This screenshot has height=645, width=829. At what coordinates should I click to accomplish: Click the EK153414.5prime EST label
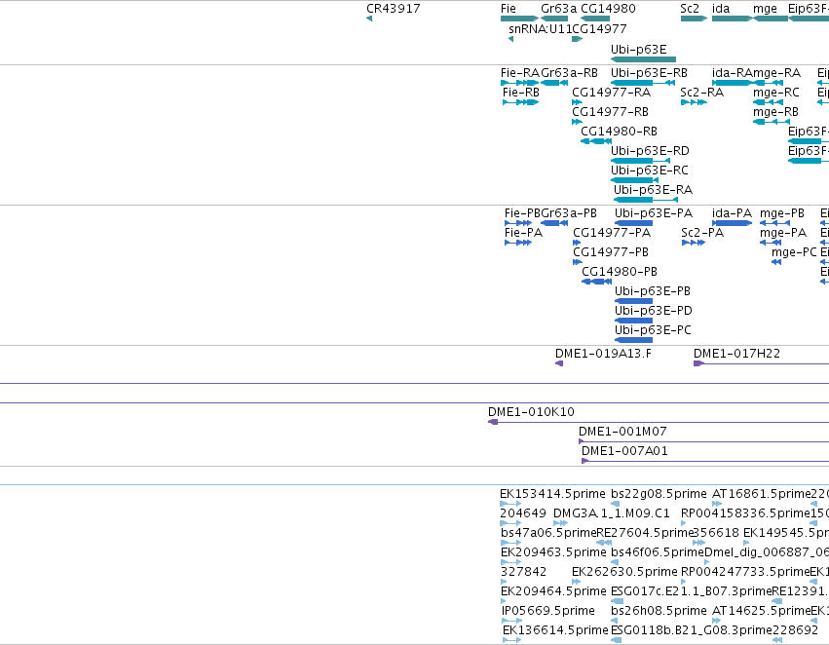point(552,494)
